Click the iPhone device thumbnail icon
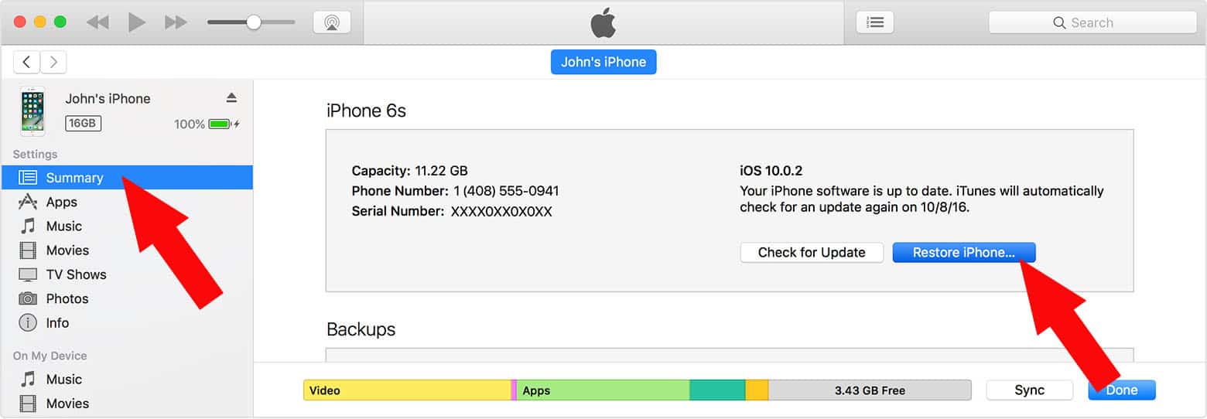Image resolution: width=1207 pixels, height=419 pixels. (32, 111)
